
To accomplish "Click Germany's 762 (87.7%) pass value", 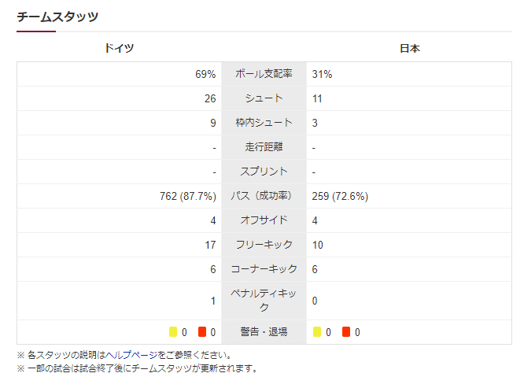I will point(187,196).
